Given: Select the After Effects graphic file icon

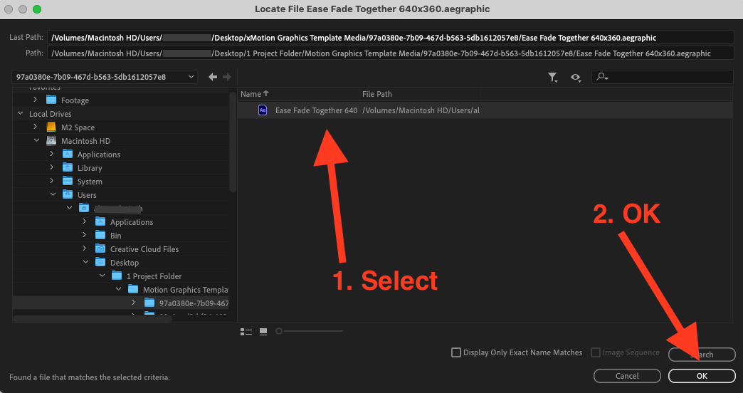Looking at the screenshot, I should (263, 110).
